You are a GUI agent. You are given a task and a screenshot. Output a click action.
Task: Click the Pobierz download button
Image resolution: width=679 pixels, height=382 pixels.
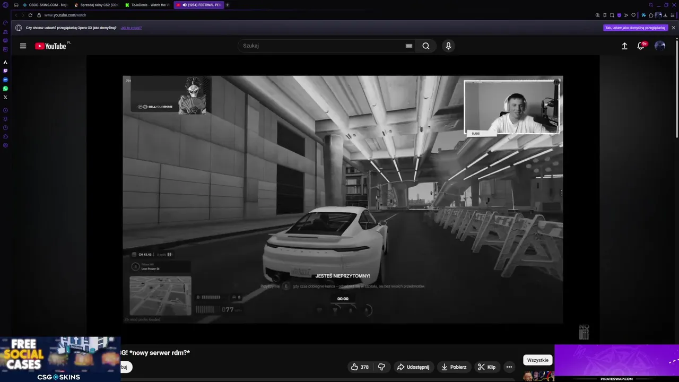(x=454, y=367)
